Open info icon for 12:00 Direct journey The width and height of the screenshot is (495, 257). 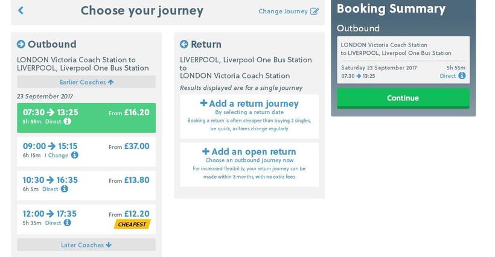point(68,223)
